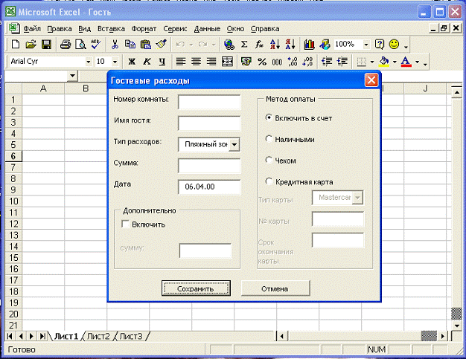Center text alignment
This screenshot has height=359, width=466.
click(196, 62)
